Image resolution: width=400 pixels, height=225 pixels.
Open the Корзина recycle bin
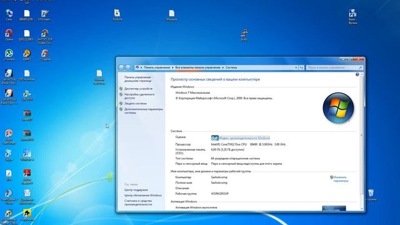pyautogui.click(x=371, y=195)
